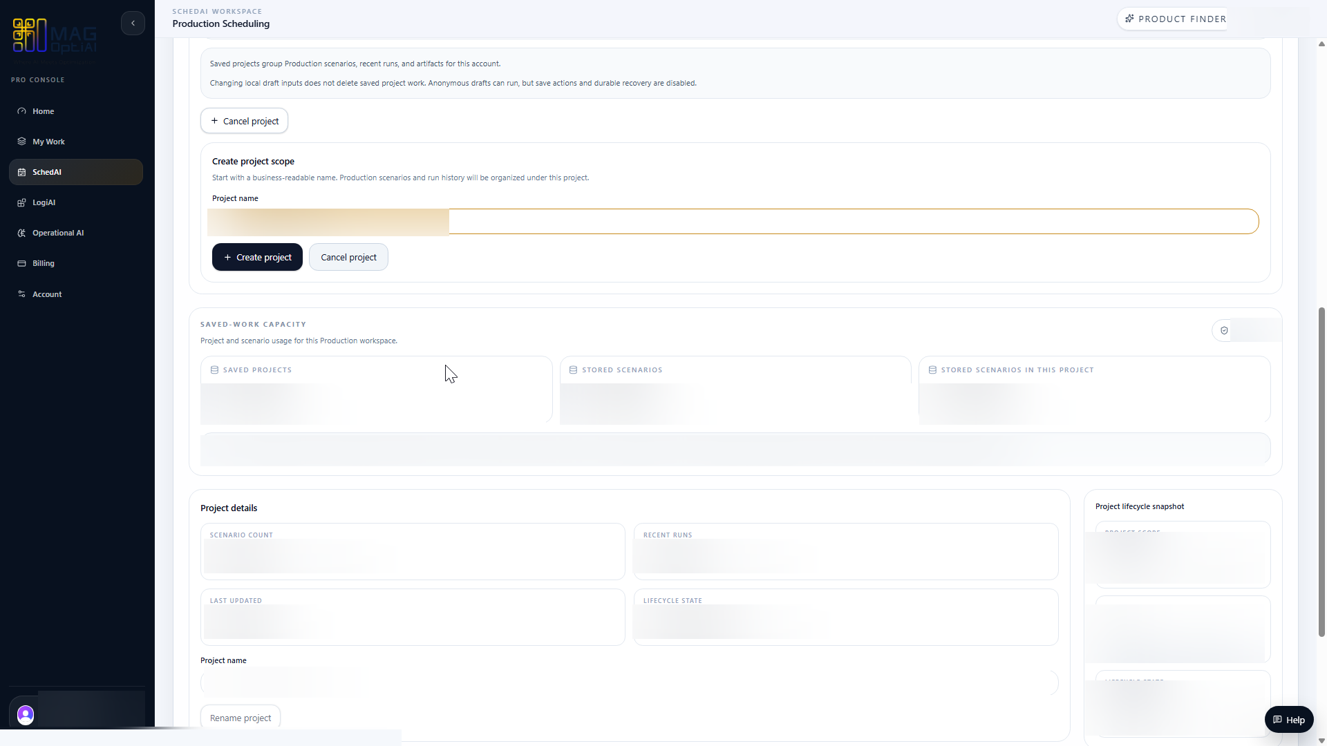Collapse the sidebar with the chevron button
The height and width of the screenshot is (746, 1327).
point(133,23)
